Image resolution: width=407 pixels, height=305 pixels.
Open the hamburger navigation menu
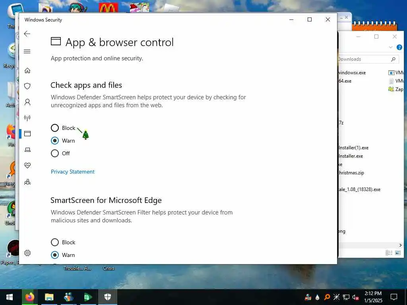[x=27, y=51]
